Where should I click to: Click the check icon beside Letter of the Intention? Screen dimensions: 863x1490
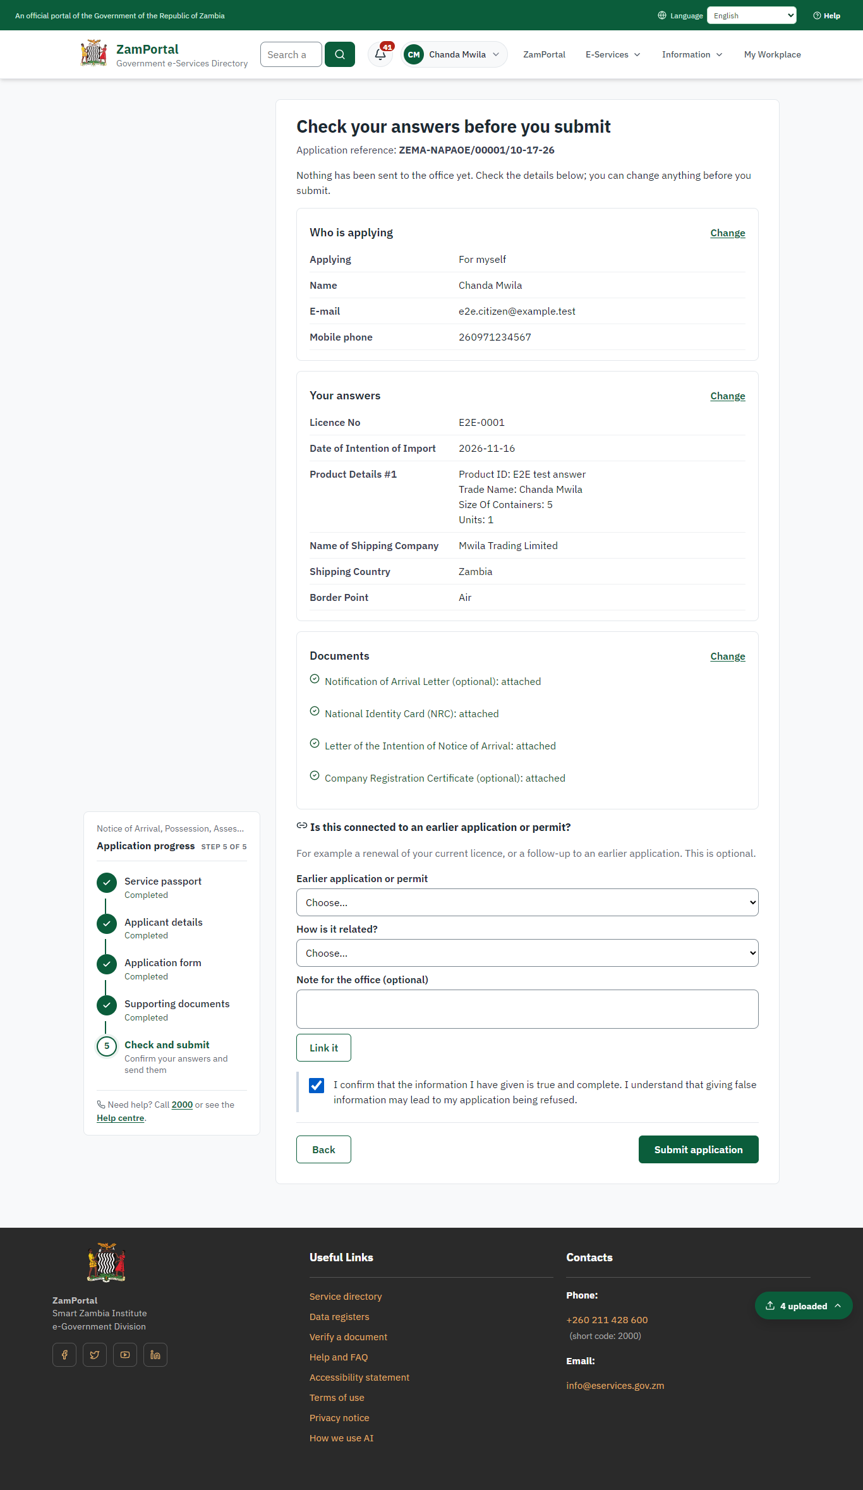tap(315, 743)
